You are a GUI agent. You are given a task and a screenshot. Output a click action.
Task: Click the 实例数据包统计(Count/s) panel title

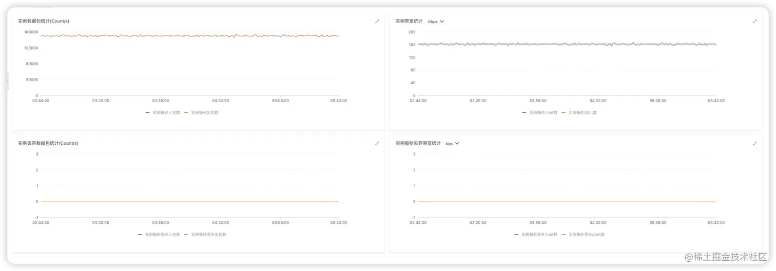[x=44, y=21]
